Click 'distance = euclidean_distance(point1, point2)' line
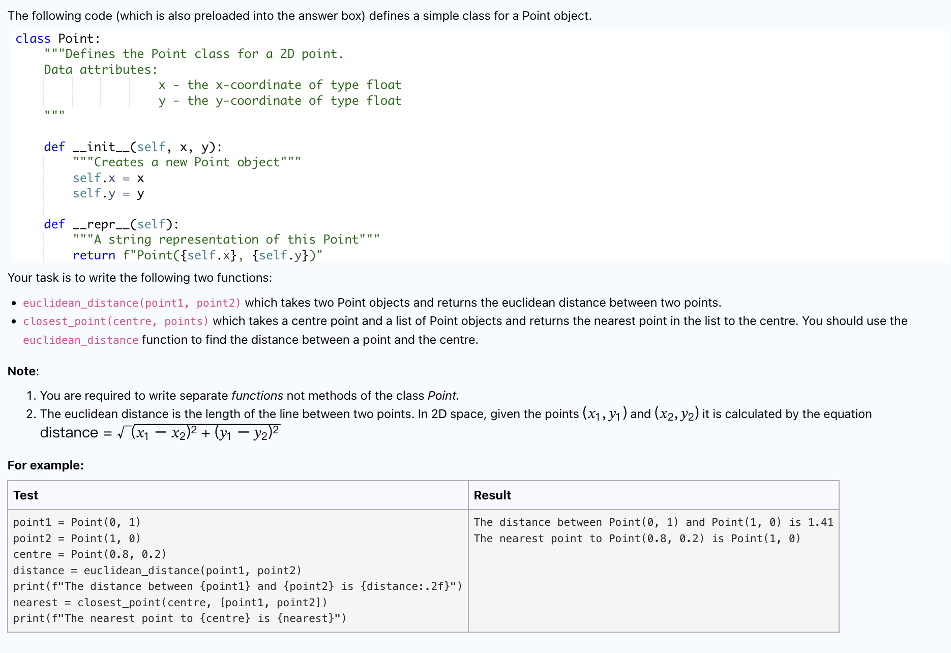Viewport: 951px width, 653px height. 157,571
